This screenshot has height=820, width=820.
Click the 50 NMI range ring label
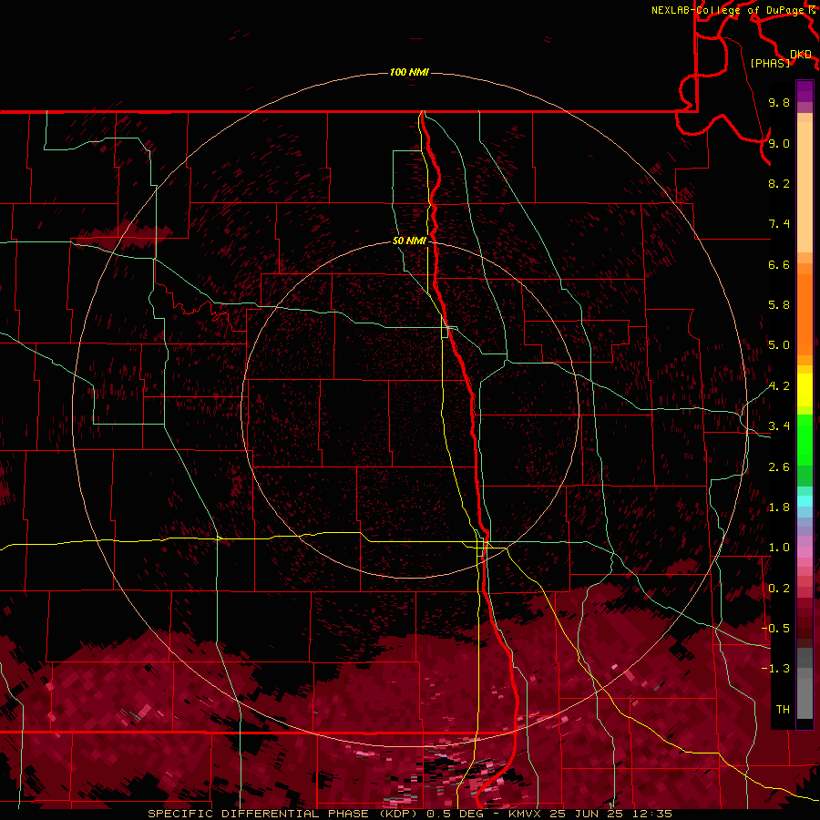(409, 241)
